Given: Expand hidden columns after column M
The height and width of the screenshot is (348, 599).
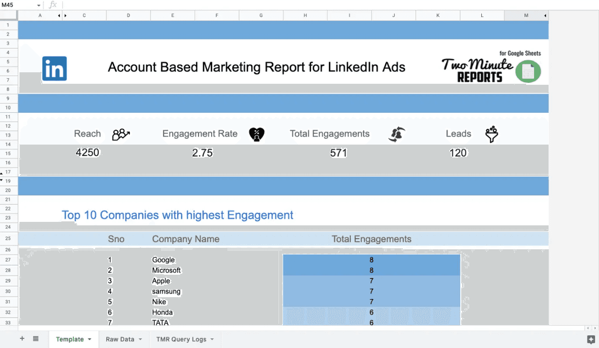Looking at the screenshot, I should coord(545,15).
